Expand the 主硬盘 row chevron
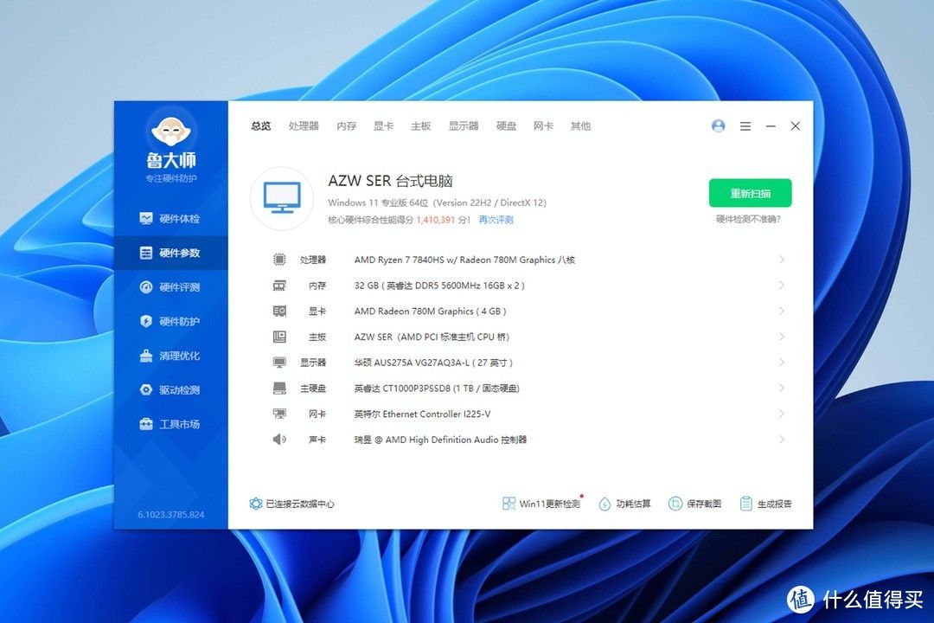This screenshot has width=934, height=623. [782, 388]
